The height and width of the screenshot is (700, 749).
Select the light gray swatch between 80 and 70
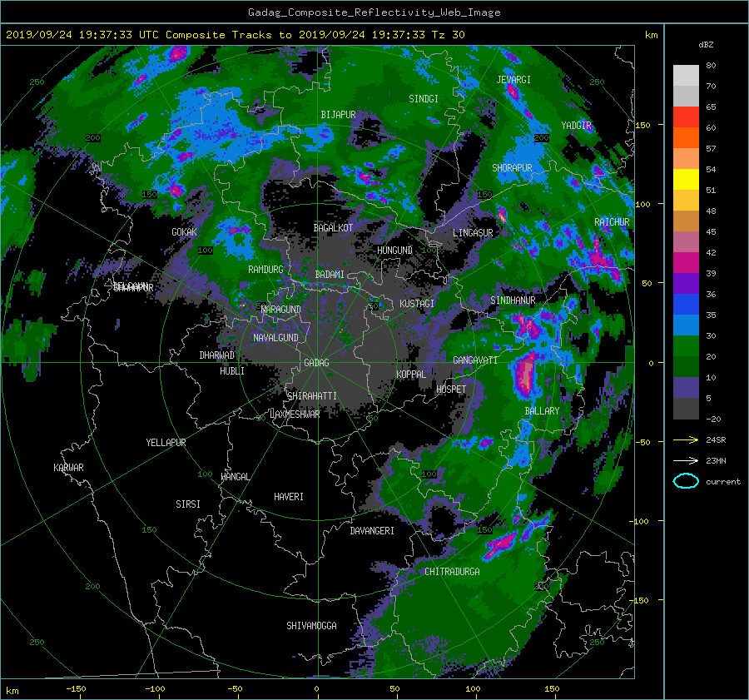click(686, 76)
